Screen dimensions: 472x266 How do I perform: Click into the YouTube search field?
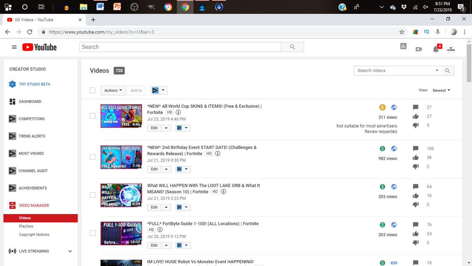pyautogui.click(x=181, y=47)
